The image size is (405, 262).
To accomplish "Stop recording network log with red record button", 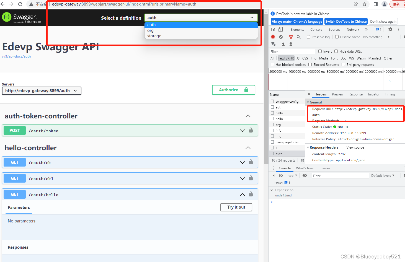I will (x=273, y=37).
